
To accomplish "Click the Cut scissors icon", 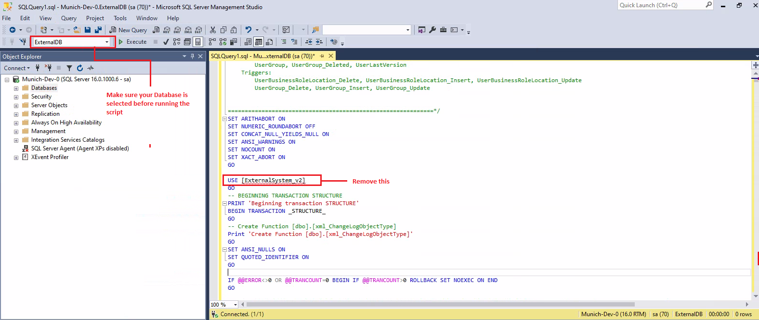I will 212,30.
